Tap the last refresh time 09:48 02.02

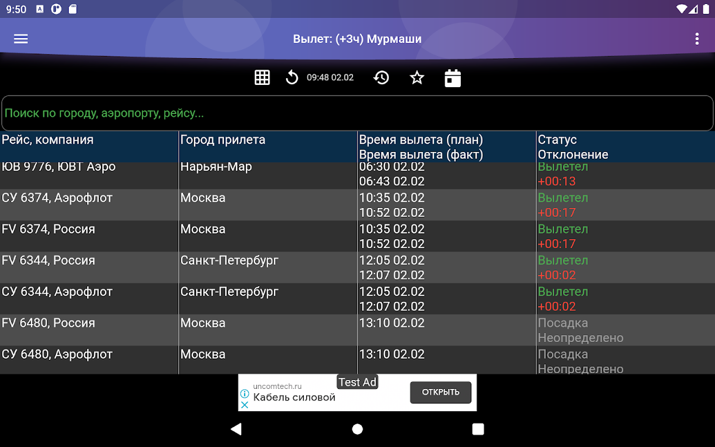pos(330,78)
